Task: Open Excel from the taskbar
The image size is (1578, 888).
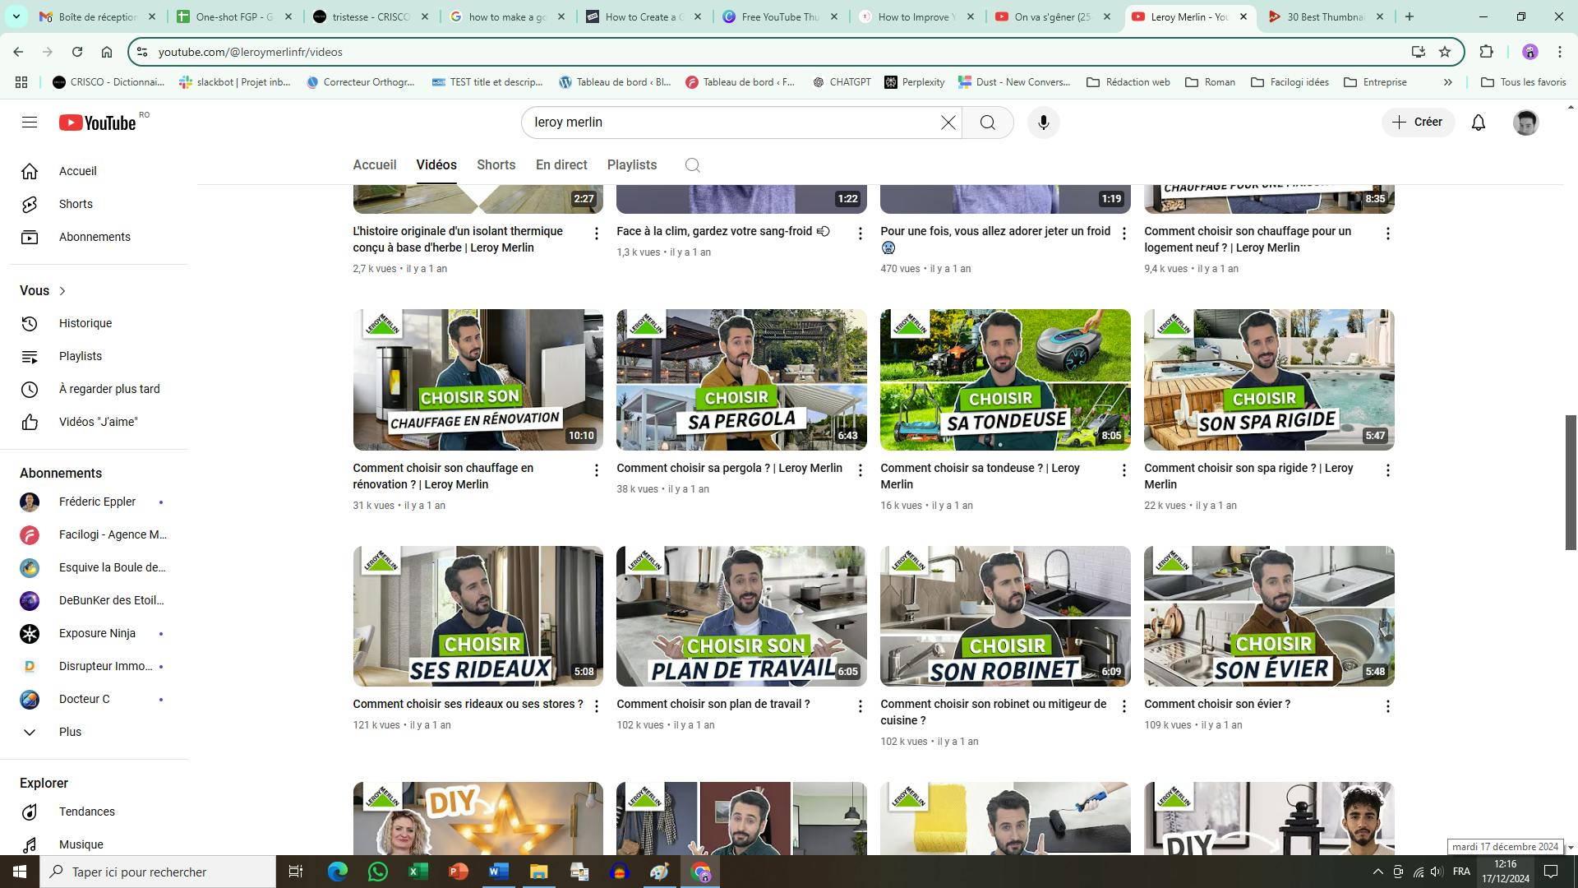Action: tap(418, 872)
